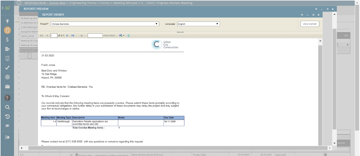This screenshot has width=360, height=156.
Task: Click the NOTES header in background grid
Action: (341, 143)
